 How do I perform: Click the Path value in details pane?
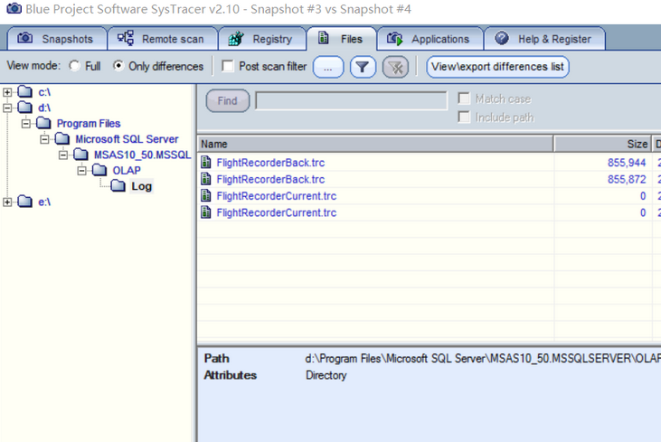coord(483,359)
